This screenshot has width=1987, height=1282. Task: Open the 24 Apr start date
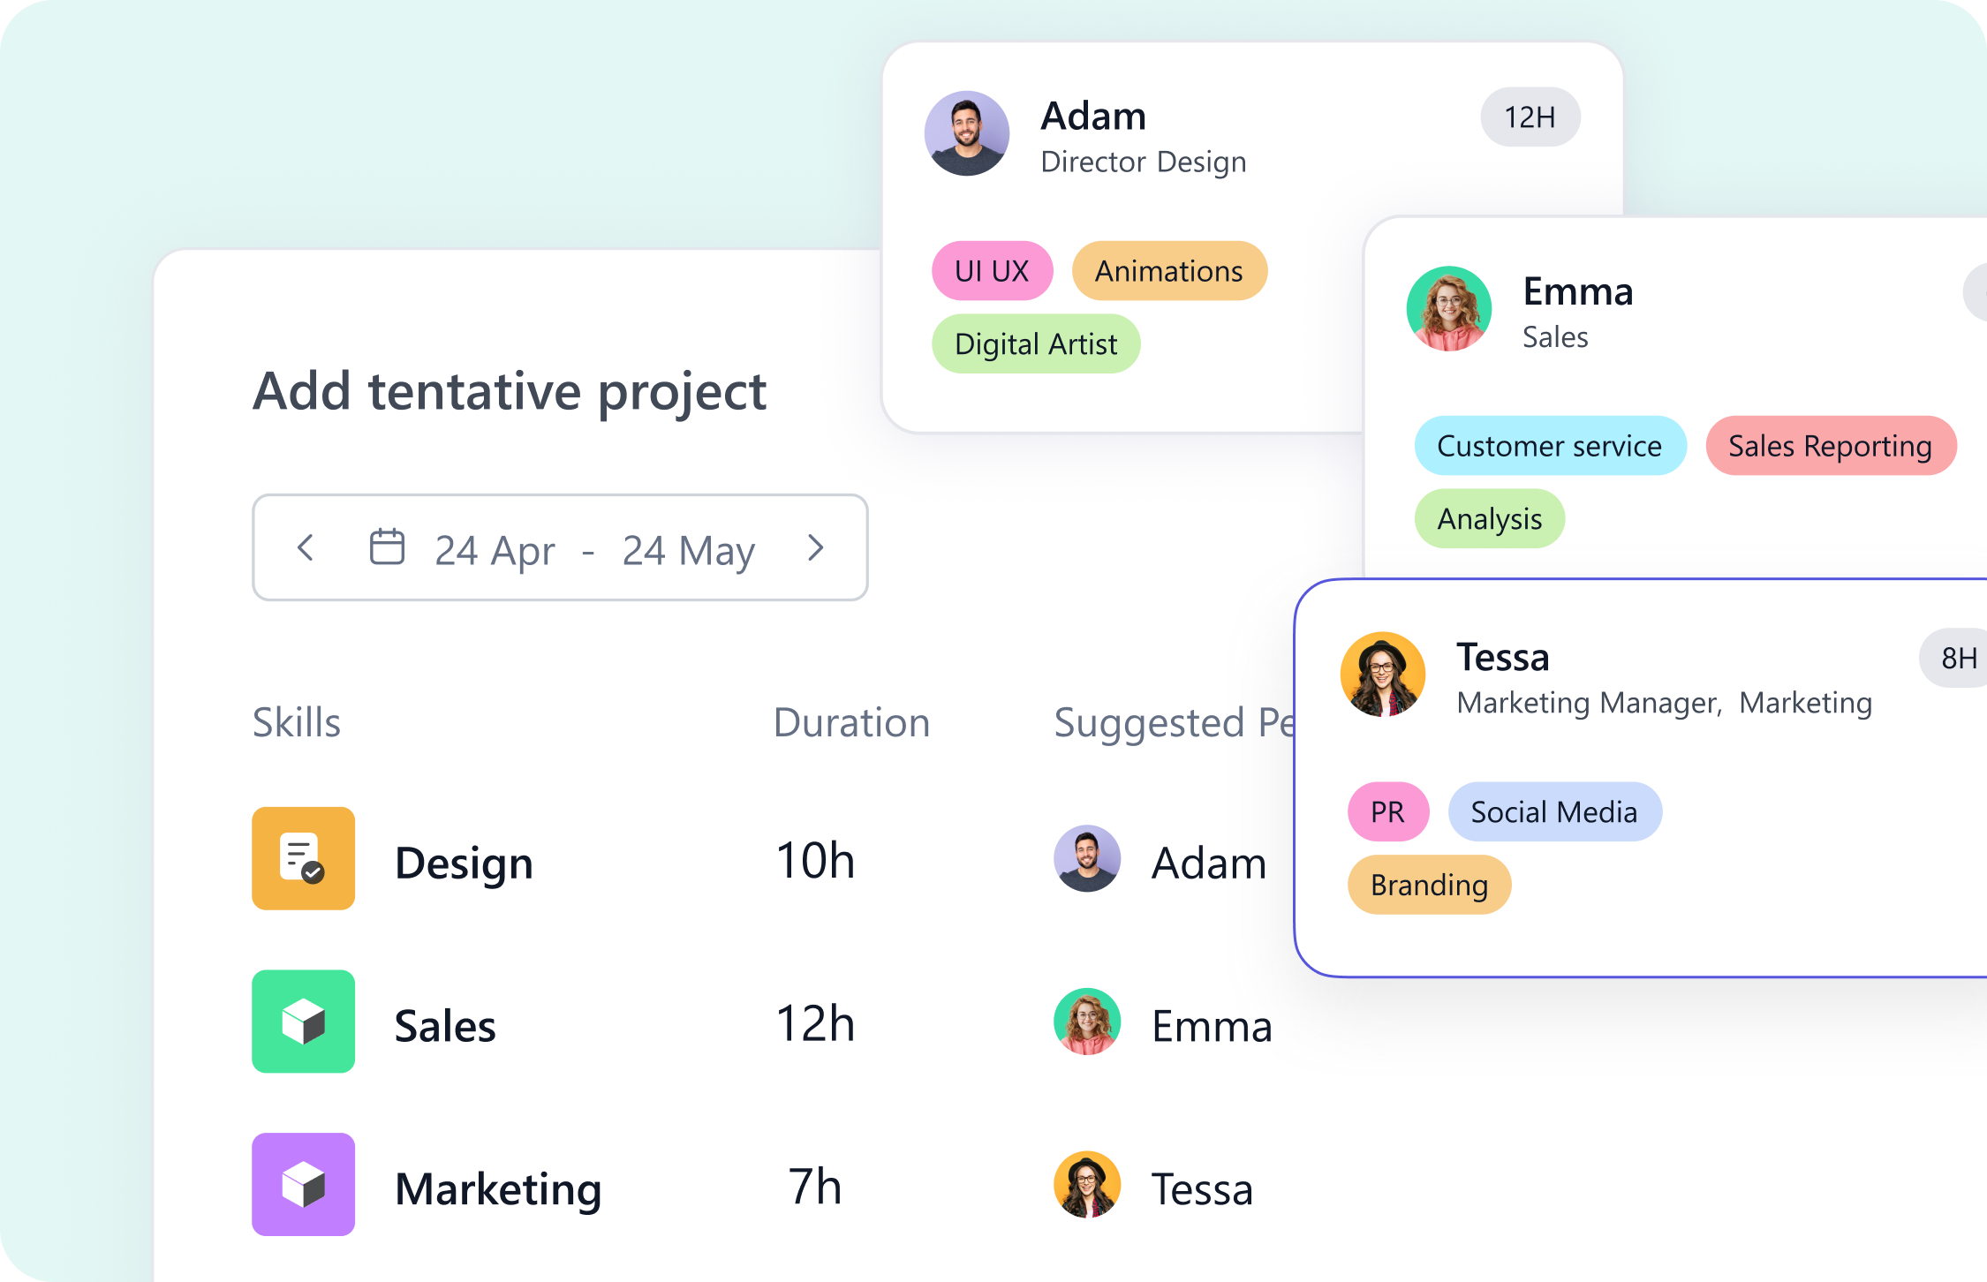[x=495, y=550]
